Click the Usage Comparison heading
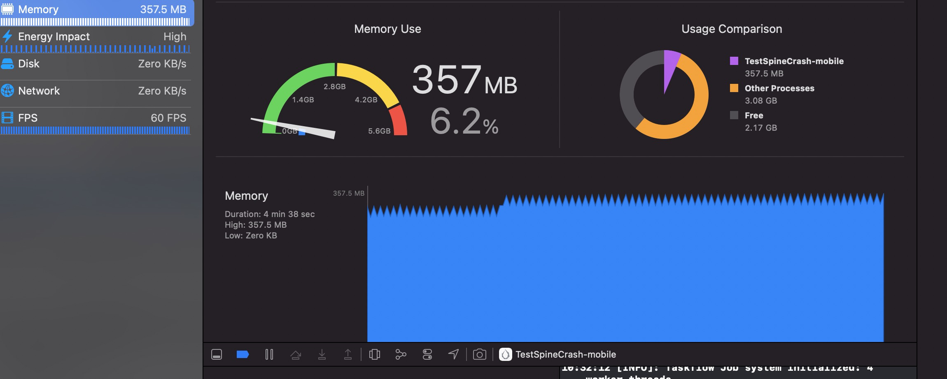947x379 pixels. (732, 29)
